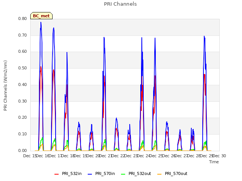Click the PRI Channels chart title

coord(120,4)
